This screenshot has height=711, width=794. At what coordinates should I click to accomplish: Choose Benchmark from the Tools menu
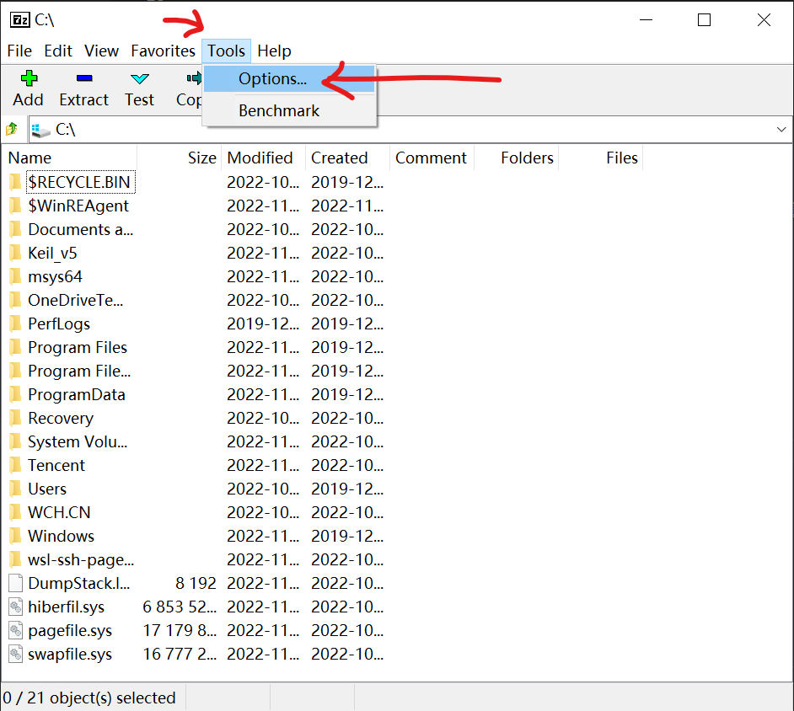pos(279,110)
